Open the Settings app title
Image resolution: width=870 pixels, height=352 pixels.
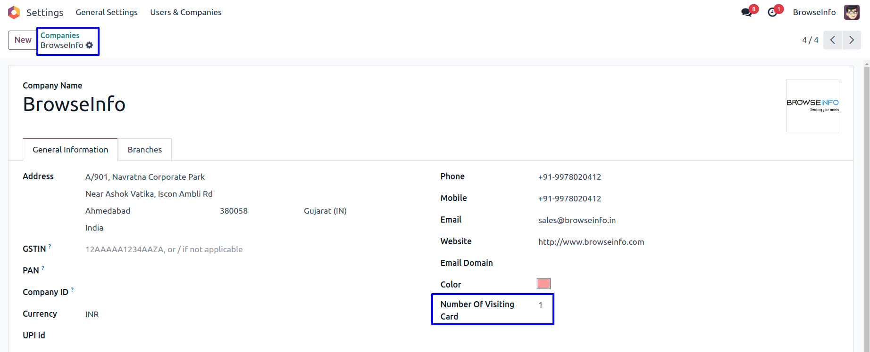pos(45,12)
